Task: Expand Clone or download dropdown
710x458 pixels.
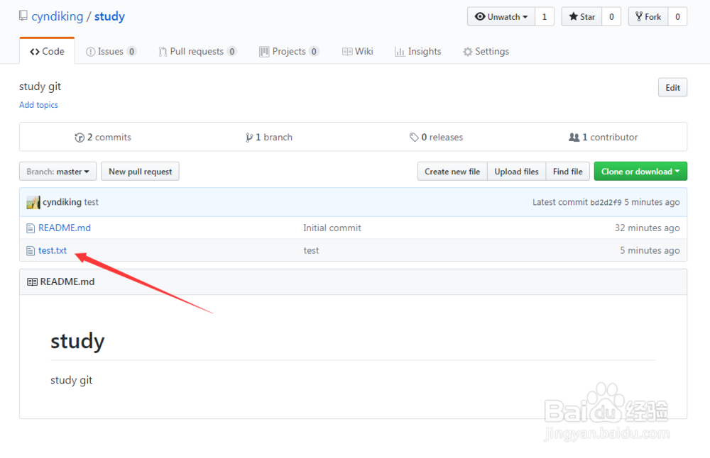Action: coord(640,172)
